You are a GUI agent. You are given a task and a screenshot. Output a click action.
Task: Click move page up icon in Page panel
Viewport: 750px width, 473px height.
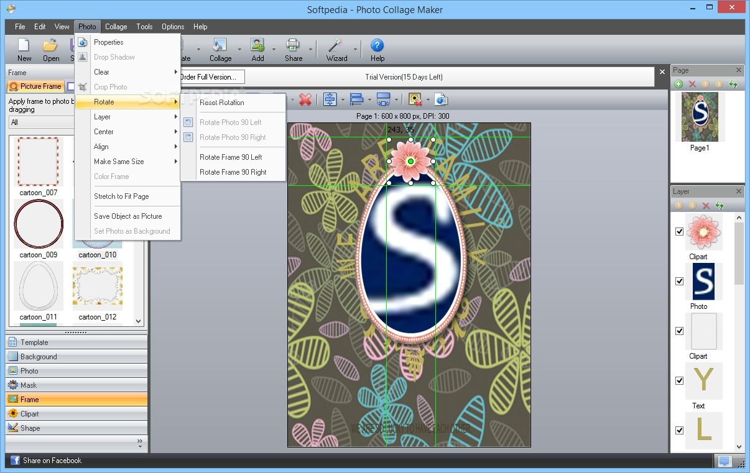[706, 84]
